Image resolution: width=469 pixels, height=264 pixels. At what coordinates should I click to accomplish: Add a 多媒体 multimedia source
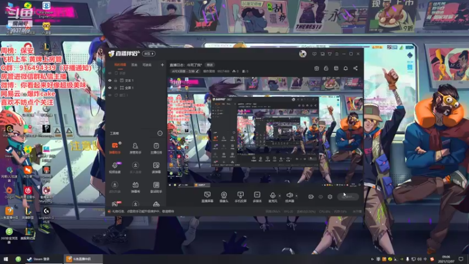click(x=257, y=197)
